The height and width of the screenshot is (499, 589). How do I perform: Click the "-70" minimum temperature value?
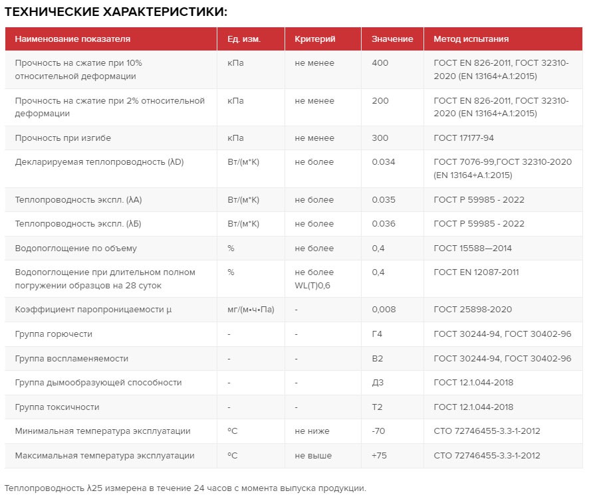tap(378, 431)
